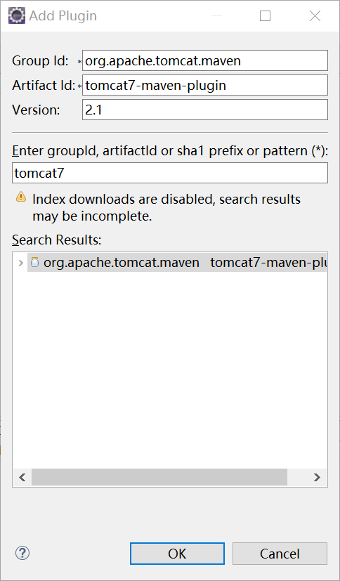
Task: Click the Search Results label
Action: pos(57,240)
